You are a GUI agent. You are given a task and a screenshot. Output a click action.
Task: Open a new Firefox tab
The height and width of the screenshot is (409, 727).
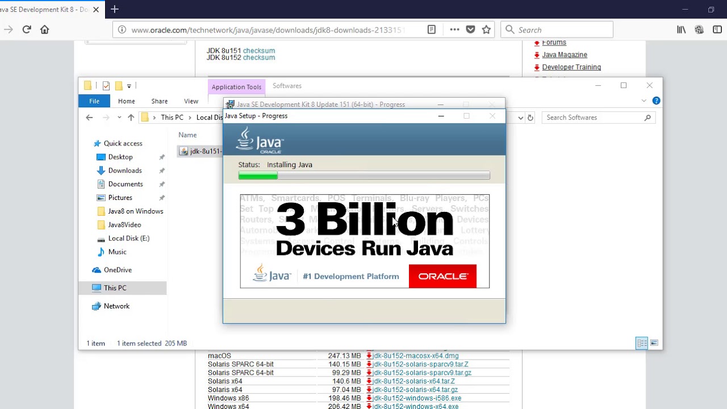[115, 9]
